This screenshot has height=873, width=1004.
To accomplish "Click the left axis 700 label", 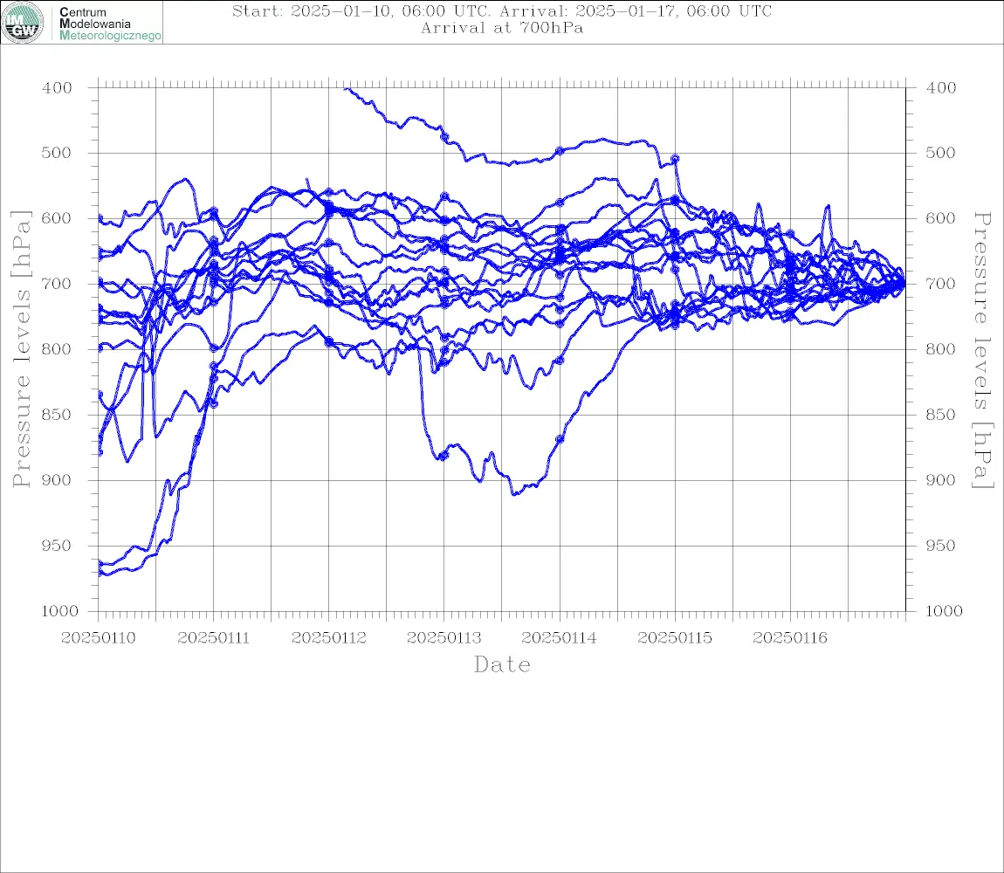I will [x=57, y=284].
